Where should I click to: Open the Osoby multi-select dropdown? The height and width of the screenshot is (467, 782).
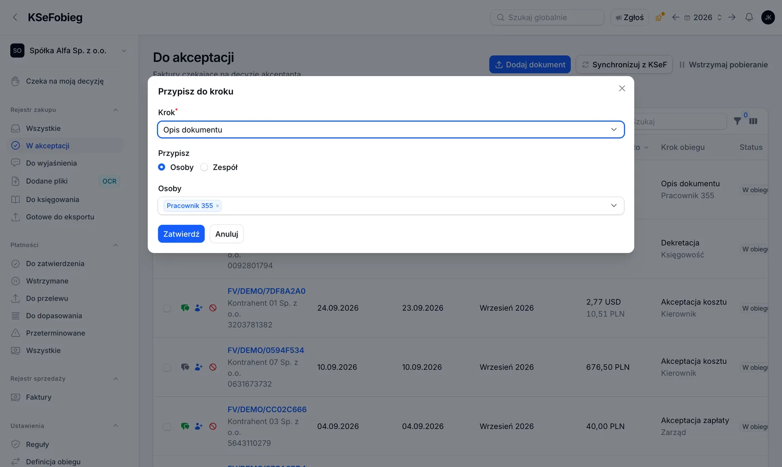click(391, 206)
